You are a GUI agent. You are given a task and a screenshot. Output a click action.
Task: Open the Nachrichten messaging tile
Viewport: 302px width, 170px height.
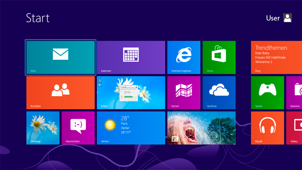(x=78, y=128)
